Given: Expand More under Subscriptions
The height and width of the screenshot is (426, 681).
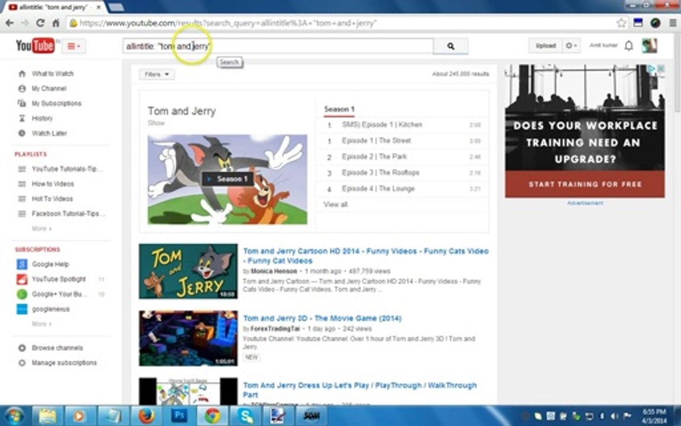Looking at the screenshot, I should 41,324.
